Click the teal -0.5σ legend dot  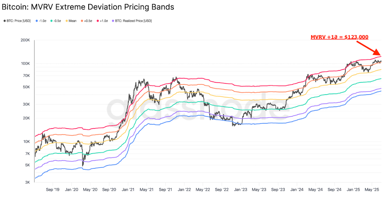click(x=51, y=21)
